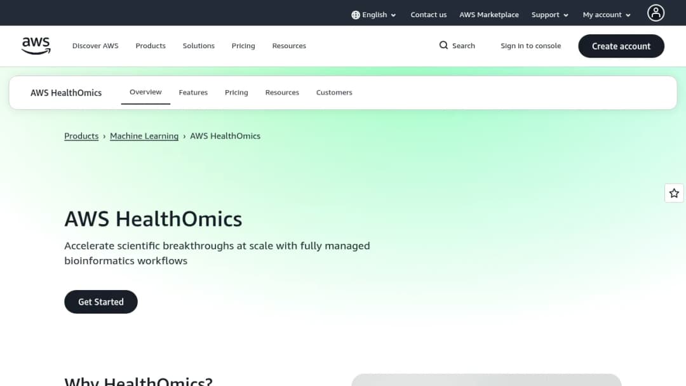Viewport: 686px width, 386px height.
Task: Go to AWS Marketplace
Action: [488, 15]
